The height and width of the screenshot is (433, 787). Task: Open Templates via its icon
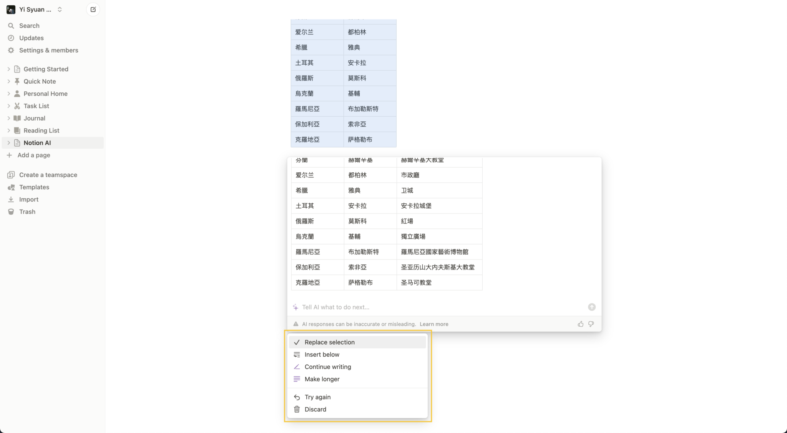tap(11, 187)
